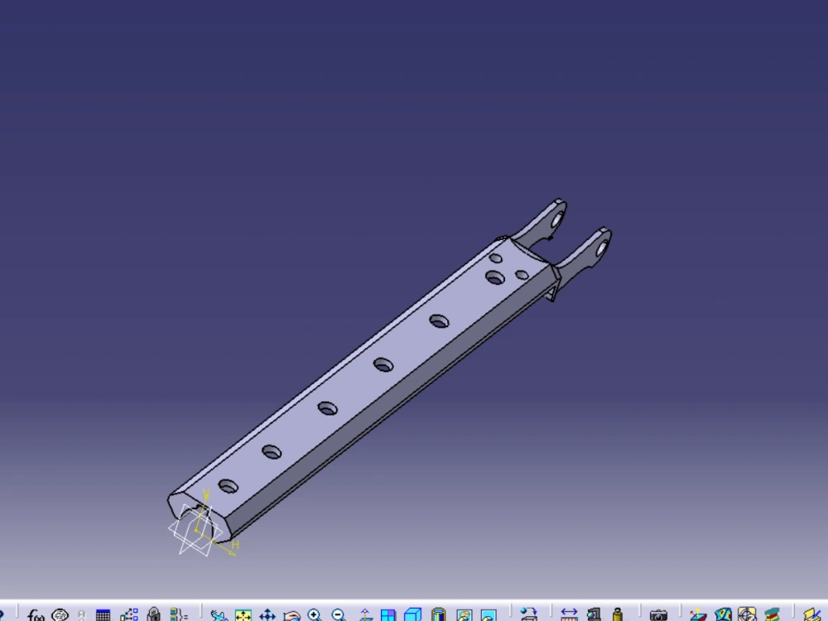Select the hole nearest the axis origin
The height and width of the screenshot is (621, 828).
(229, 486)
